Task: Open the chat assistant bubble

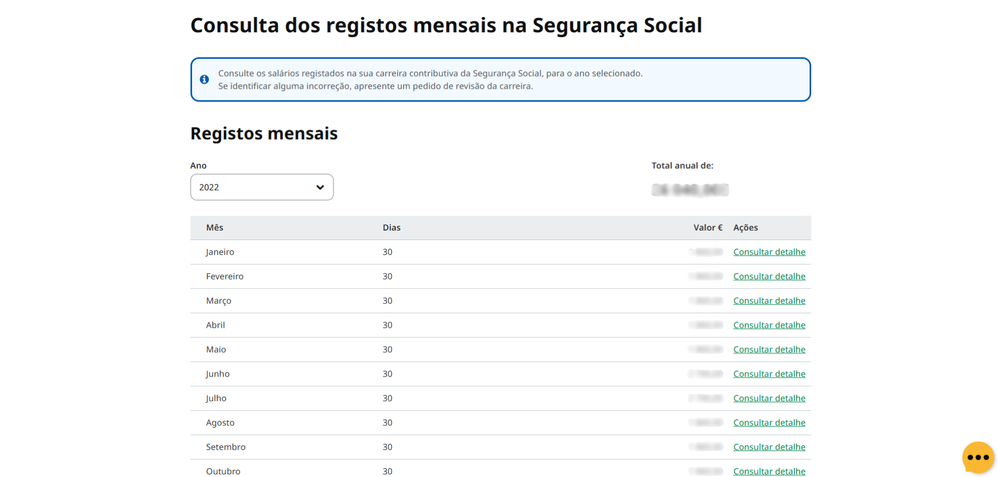Action: [x=977, y=457]
